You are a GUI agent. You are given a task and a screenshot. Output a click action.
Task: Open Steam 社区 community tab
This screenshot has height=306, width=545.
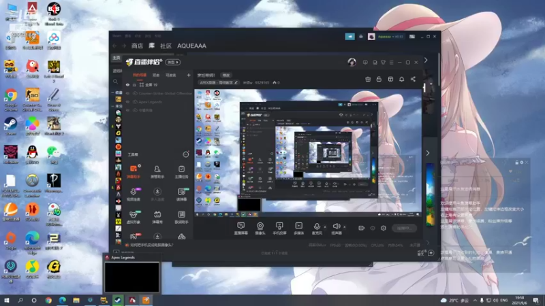pos(166,46)
